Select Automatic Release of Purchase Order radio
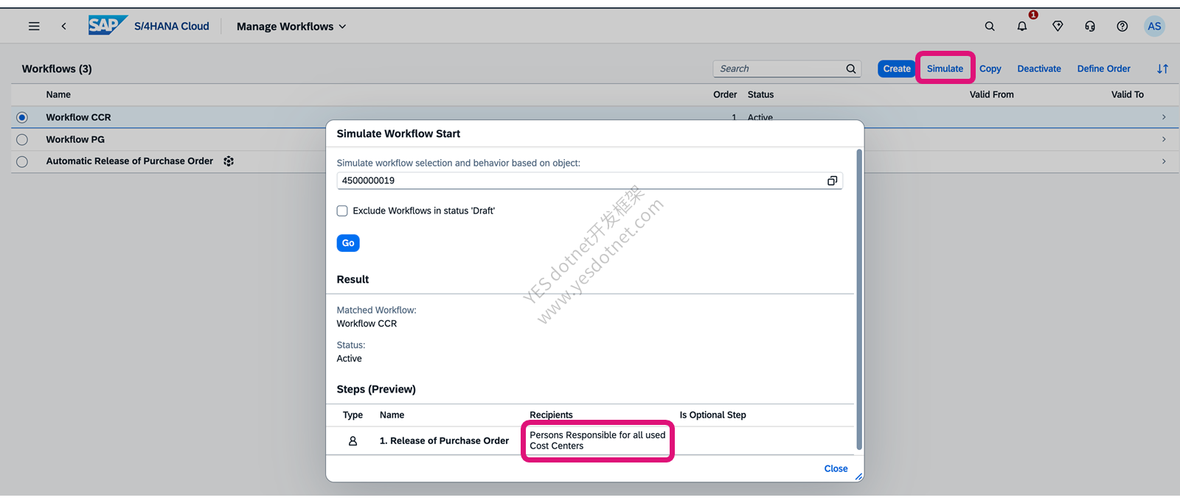The width and height of the screenshot is (1180, 503). (x=22, y=161)
